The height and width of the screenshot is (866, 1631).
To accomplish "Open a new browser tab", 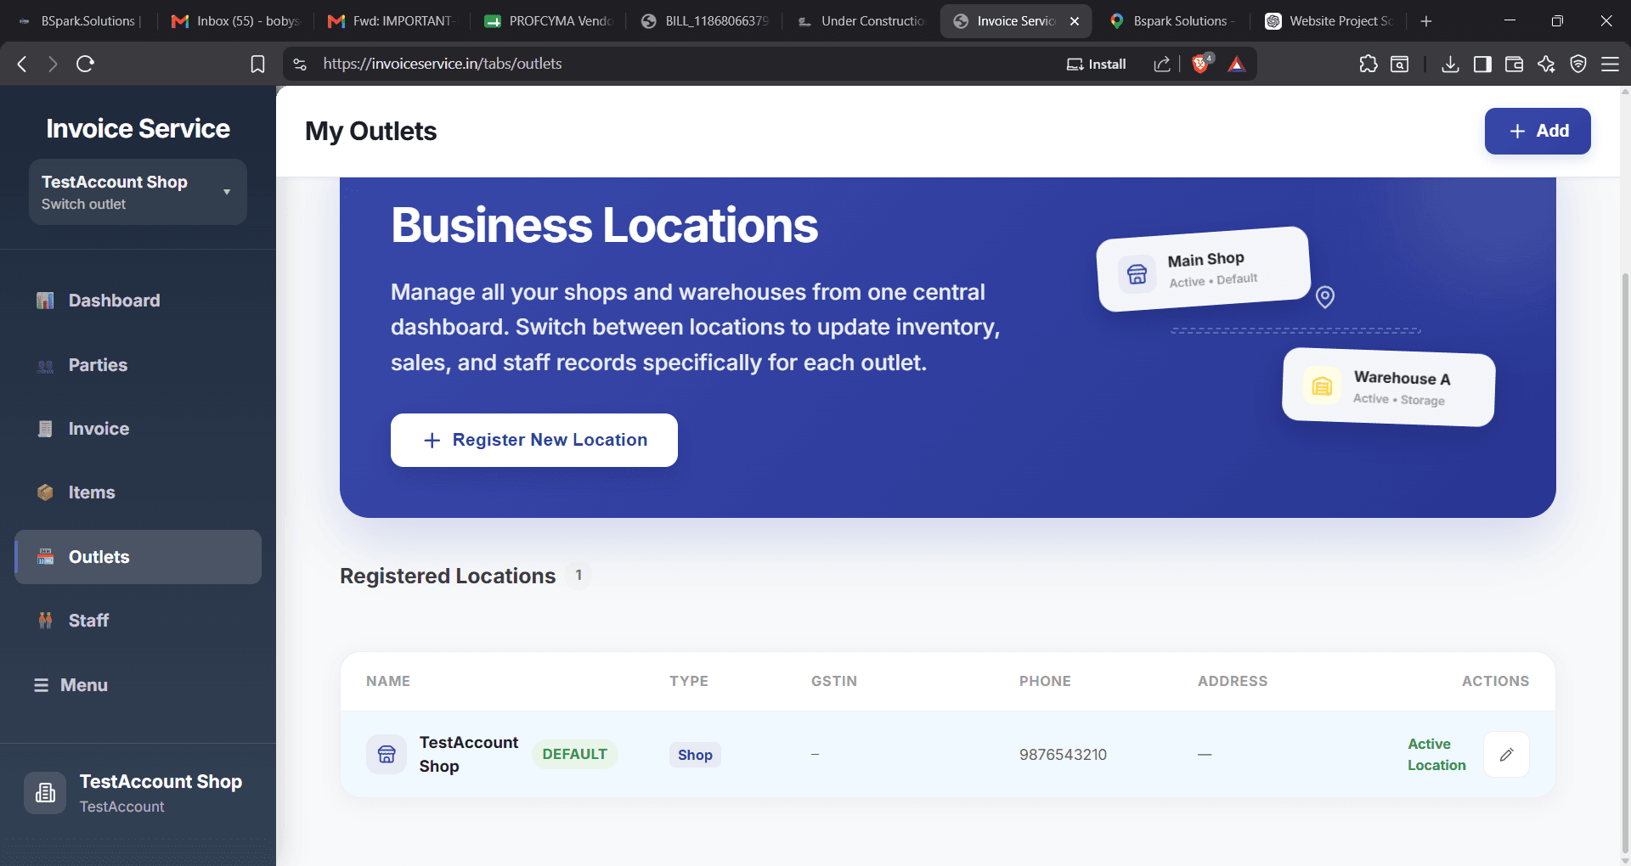I will tap(1426, 21).
